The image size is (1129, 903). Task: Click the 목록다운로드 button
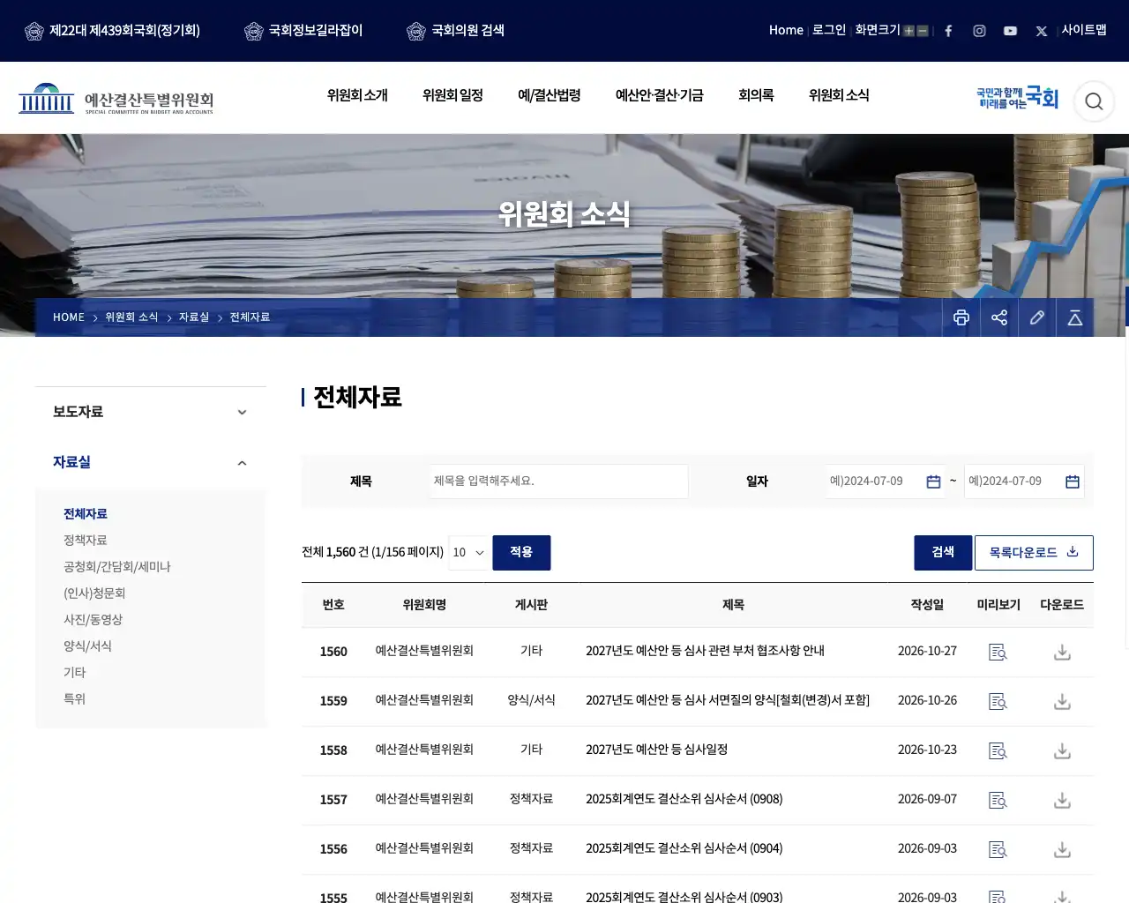coord(1034,553)
